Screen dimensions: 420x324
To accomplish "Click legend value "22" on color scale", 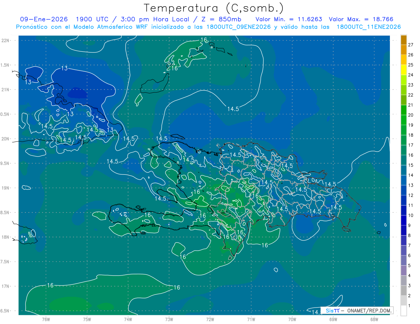I will click(x=411, y=95).
